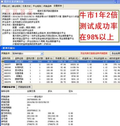The image size is (120, 126).
Task: Click the net profit value 16529.16
Action: [x=75, y=65]
